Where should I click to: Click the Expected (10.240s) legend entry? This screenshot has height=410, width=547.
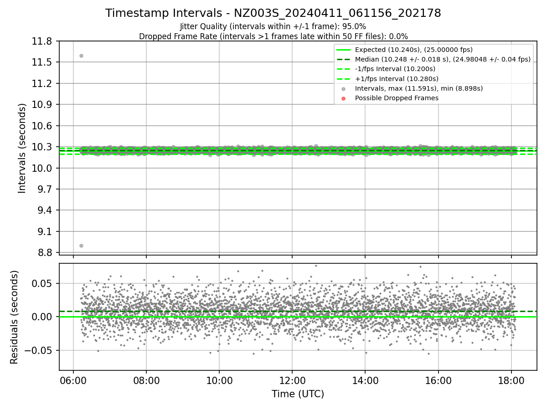pos(414,50)
